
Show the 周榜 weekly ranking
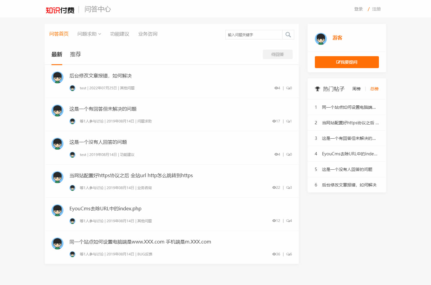(x=356, y=89)
